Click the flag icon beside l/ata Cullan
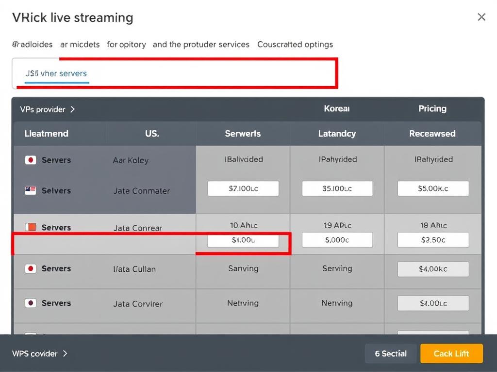The image size is (497, 372). [x=31, y=268]
